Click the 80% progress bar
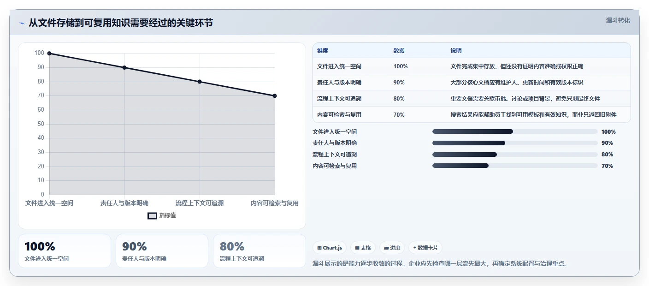 [x=515, y=155]
